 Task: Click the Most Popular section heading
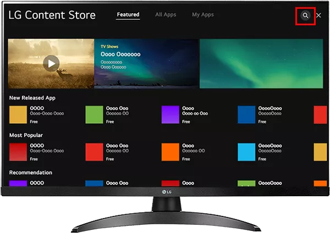pos(26,135)
